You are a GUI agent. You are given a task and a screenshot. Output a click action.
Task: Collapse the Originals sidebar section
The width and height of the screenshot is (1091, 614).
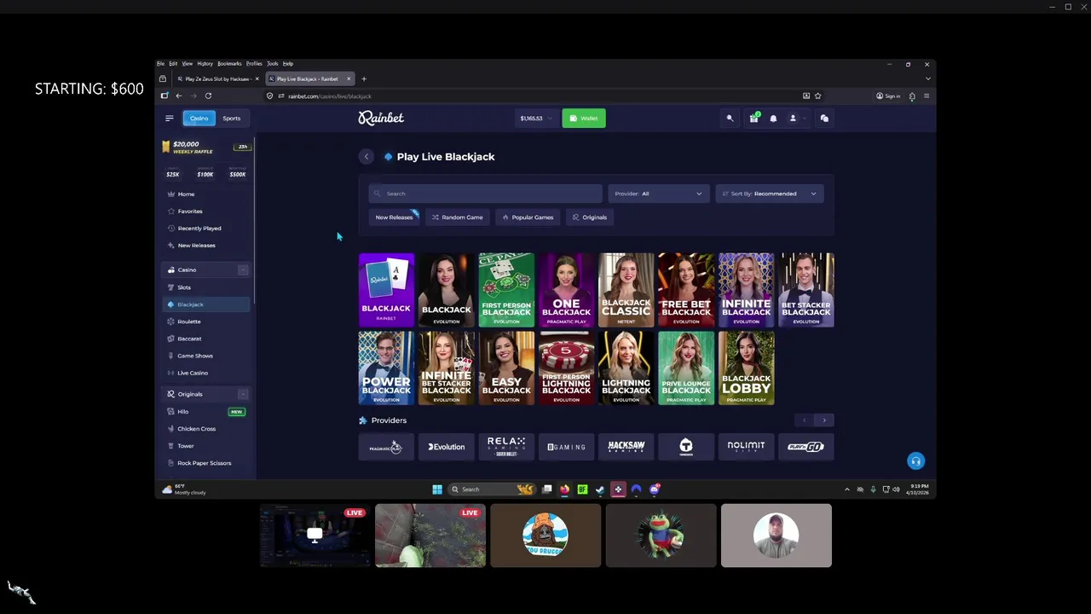[242, 394]
